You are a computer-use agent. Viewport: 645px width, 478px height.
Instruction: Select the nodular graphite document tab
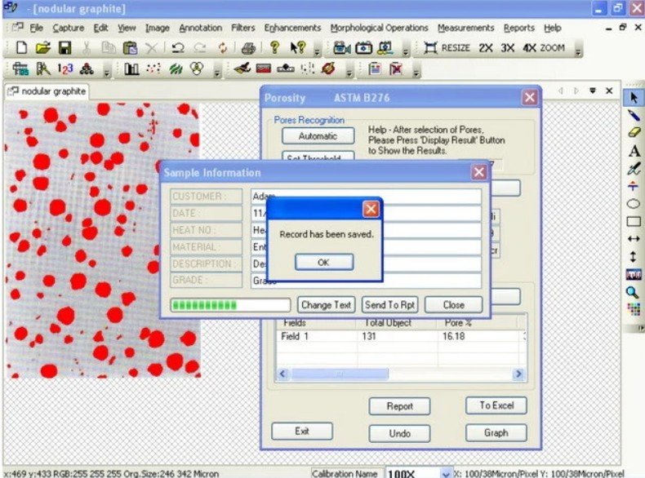[x=47, y=91]
